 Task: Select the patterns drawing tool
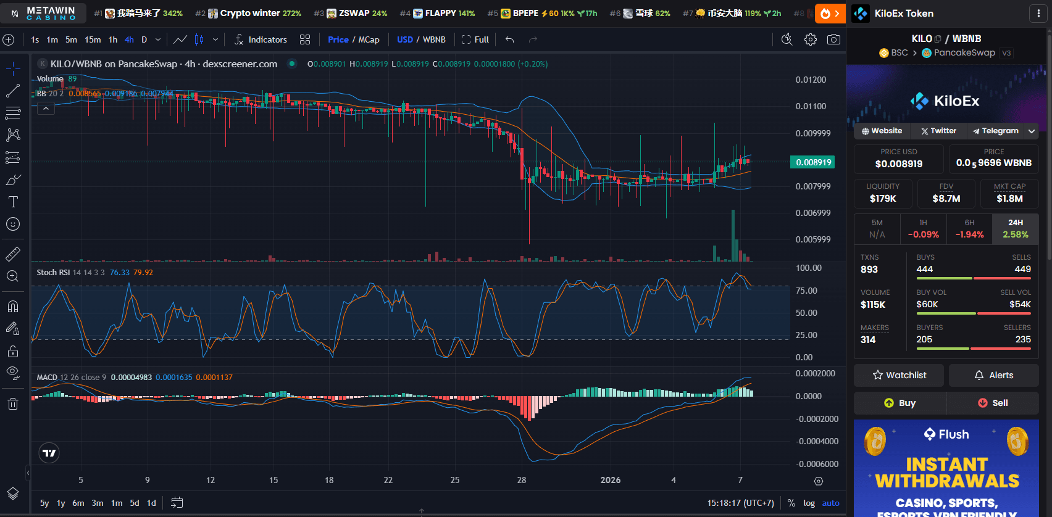click(13, 134)
